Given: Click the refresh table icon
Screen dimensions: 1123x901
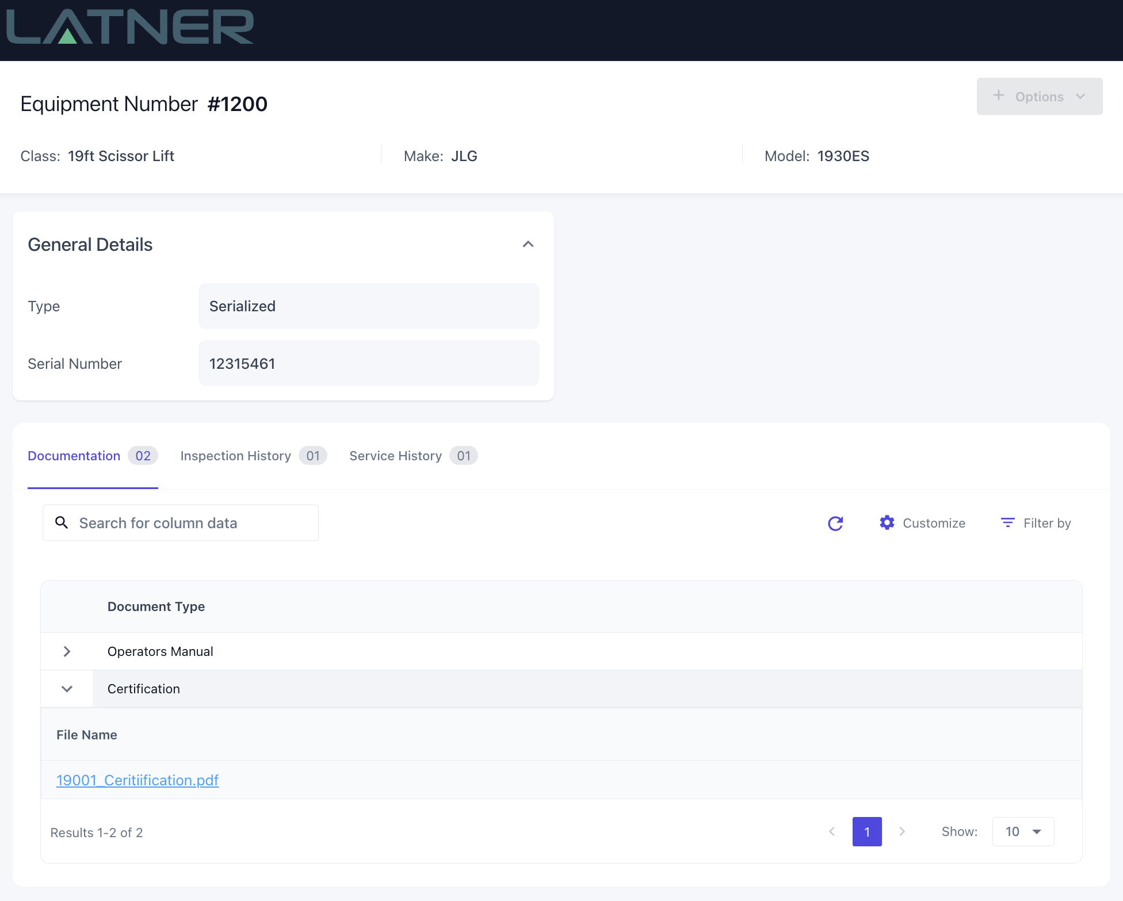Looking at the screenshot, I should point(835,523).
